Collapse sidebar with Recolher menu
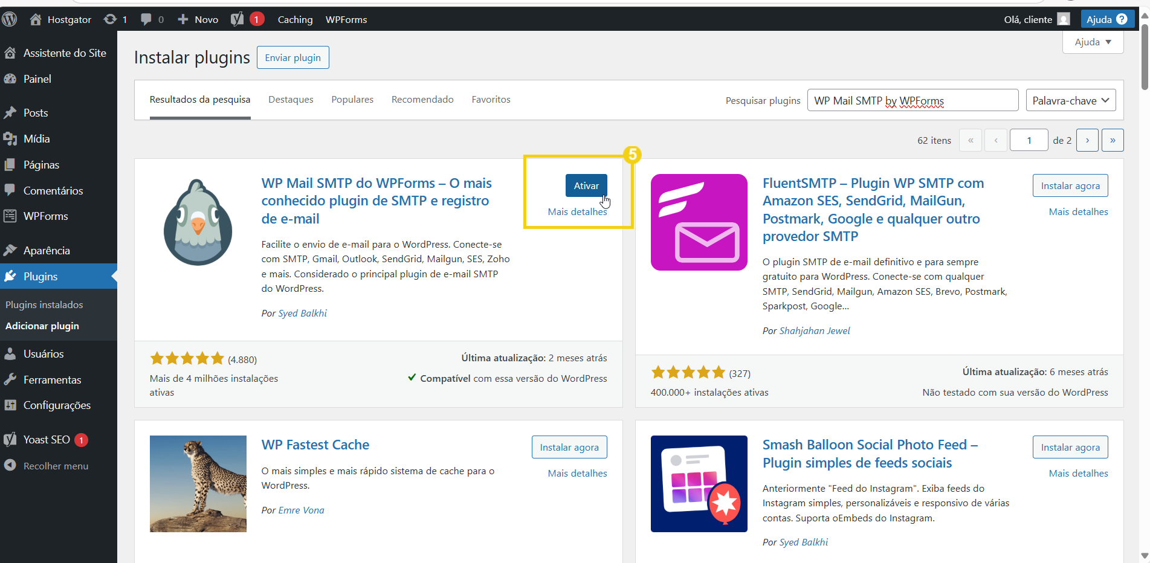Image resolution: width=1150 pixels, height=563 pixels. click(59, 466)
